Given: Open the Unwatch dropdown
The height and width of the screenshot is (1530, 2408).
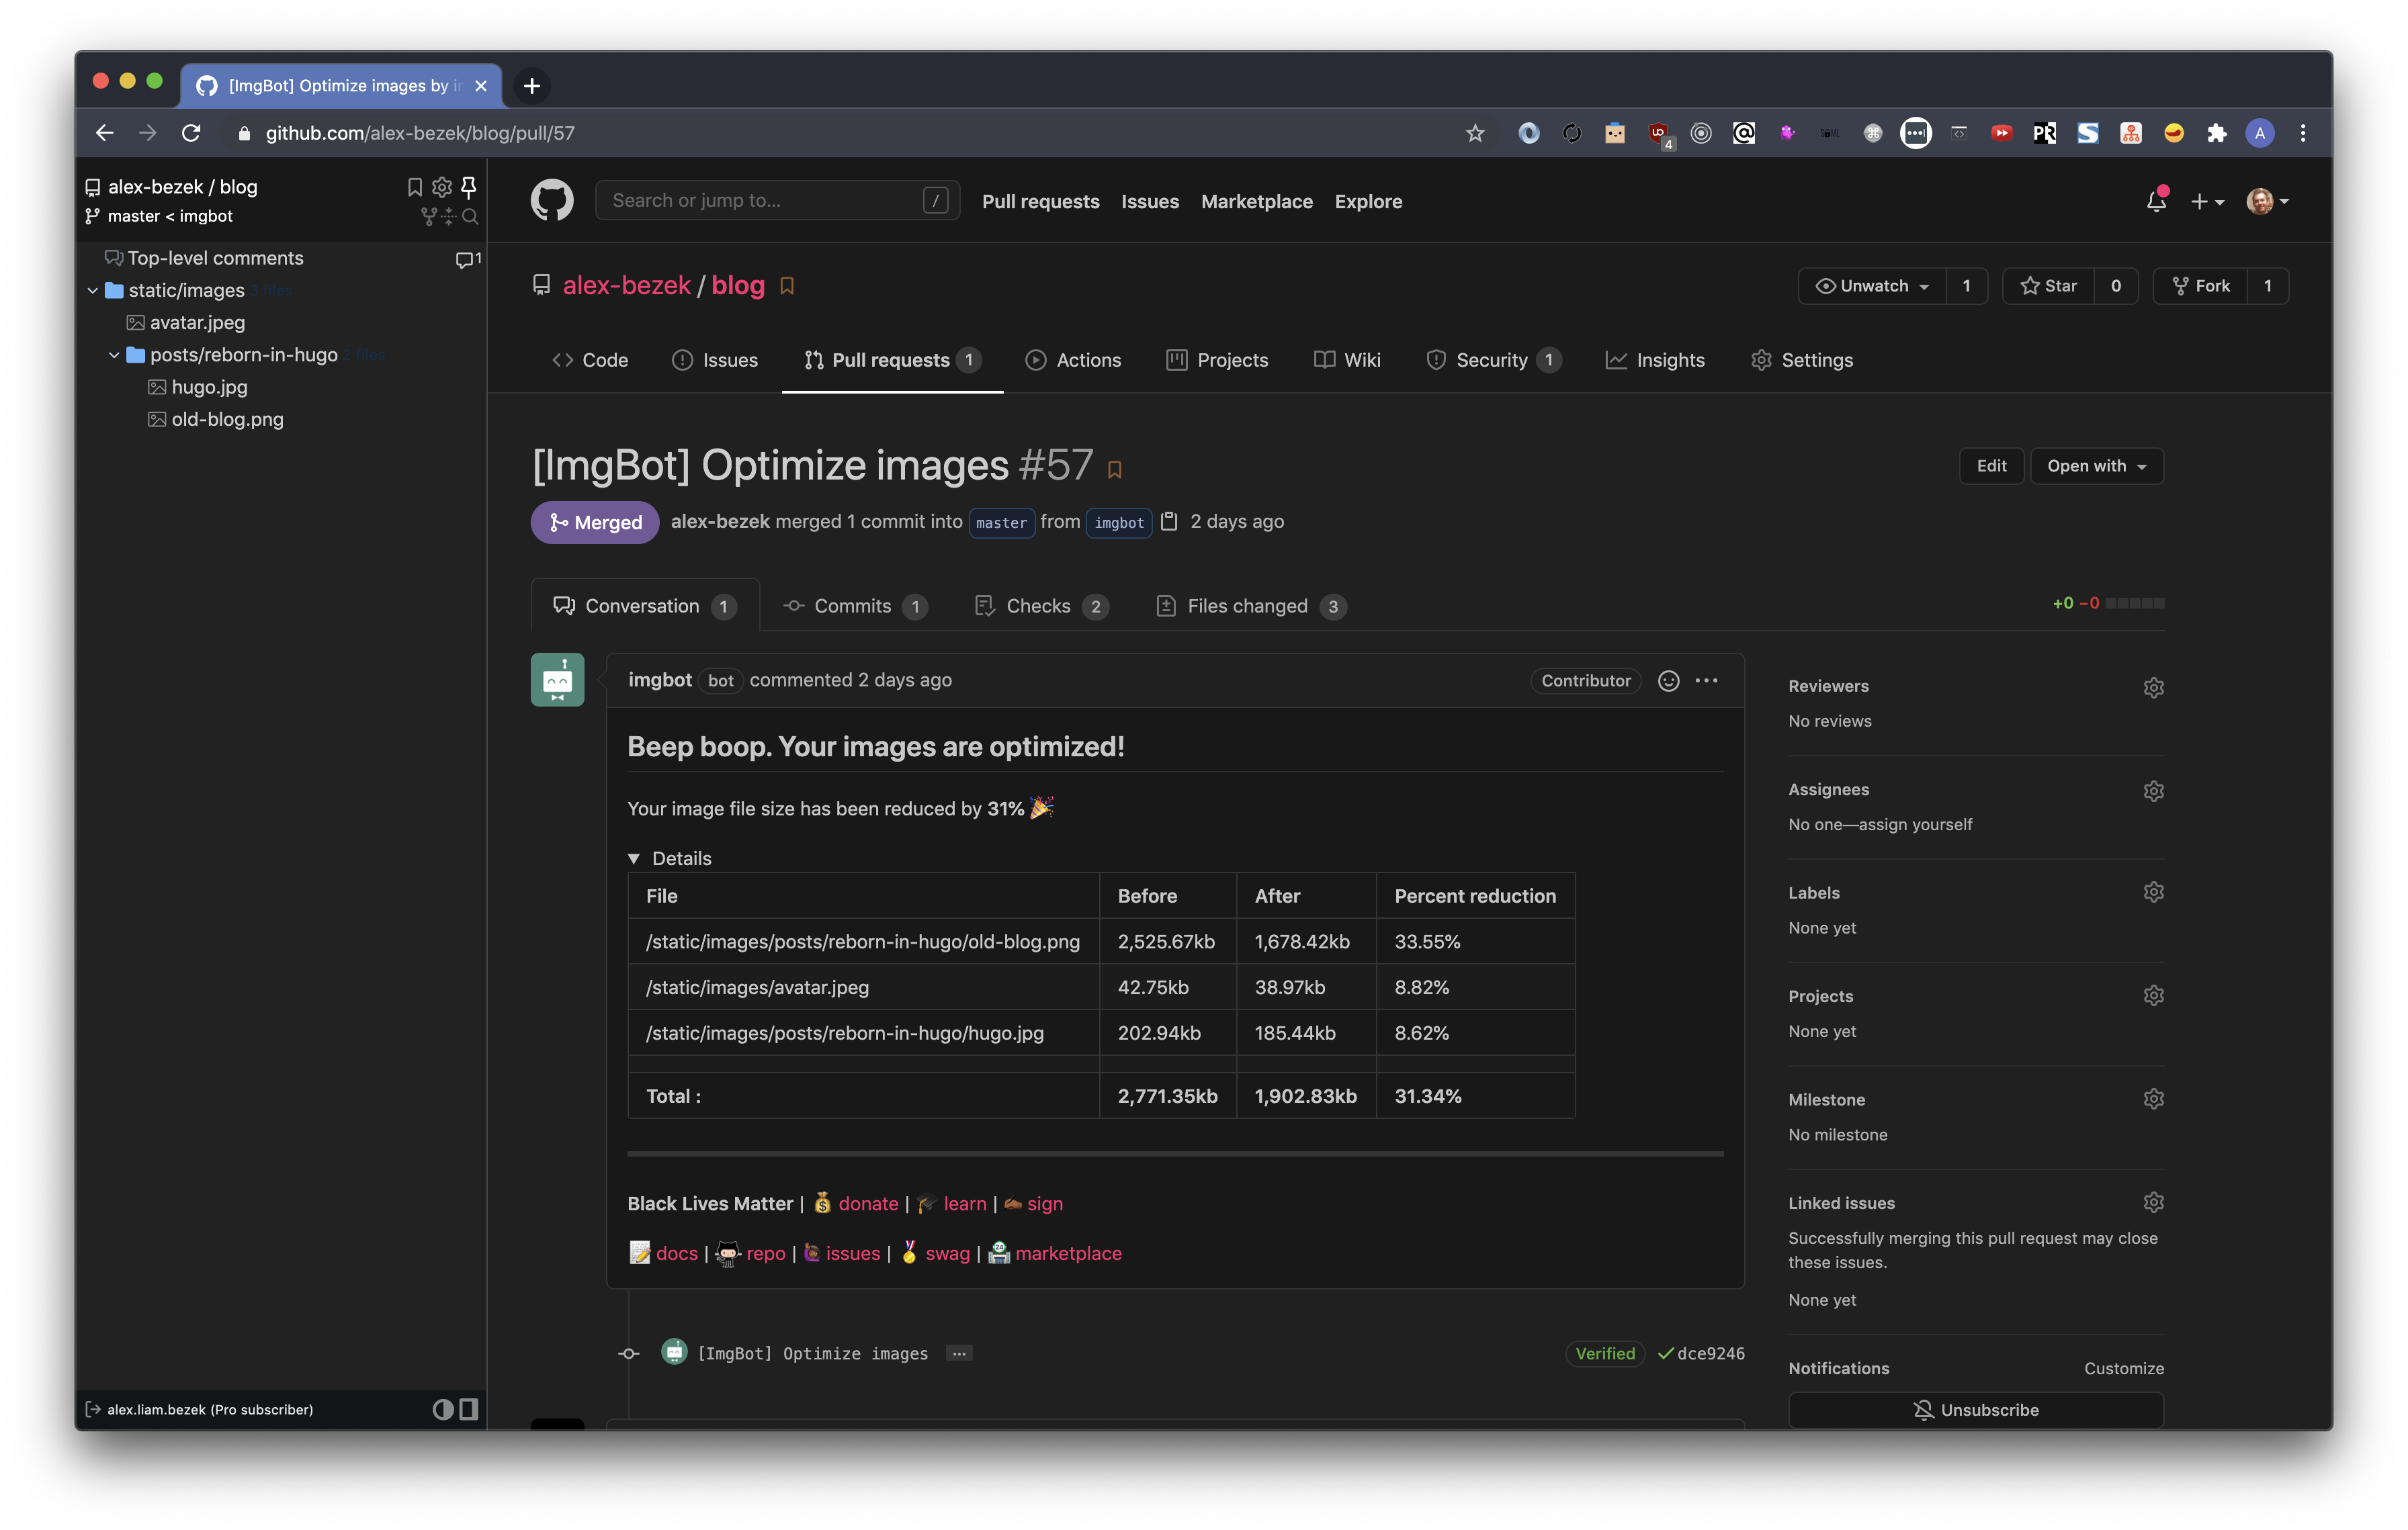Looking at the screenshot, I should point(1872,286).
